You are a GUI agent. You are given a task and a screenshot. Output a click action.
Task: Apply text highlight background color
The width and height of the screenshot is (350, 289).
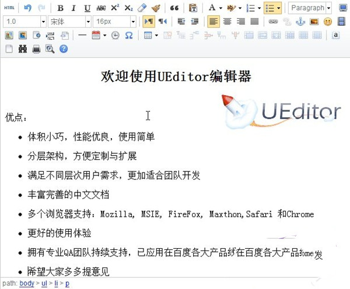coord(231,8)
